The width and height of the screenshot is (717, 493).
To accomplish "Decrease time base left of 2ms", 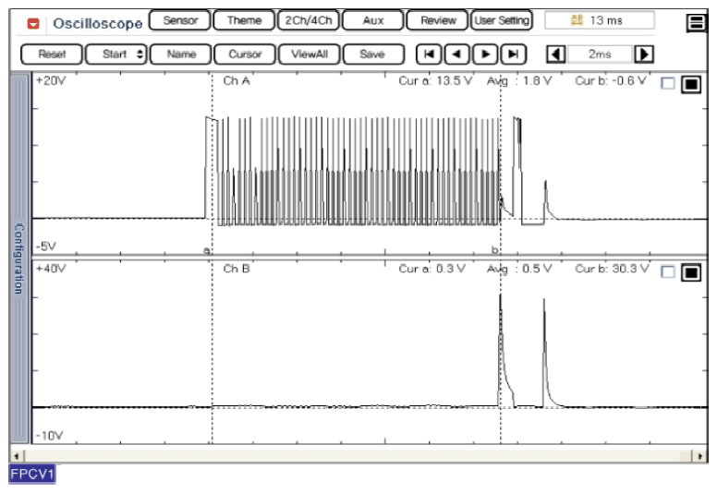I will (x=557, y=54).
